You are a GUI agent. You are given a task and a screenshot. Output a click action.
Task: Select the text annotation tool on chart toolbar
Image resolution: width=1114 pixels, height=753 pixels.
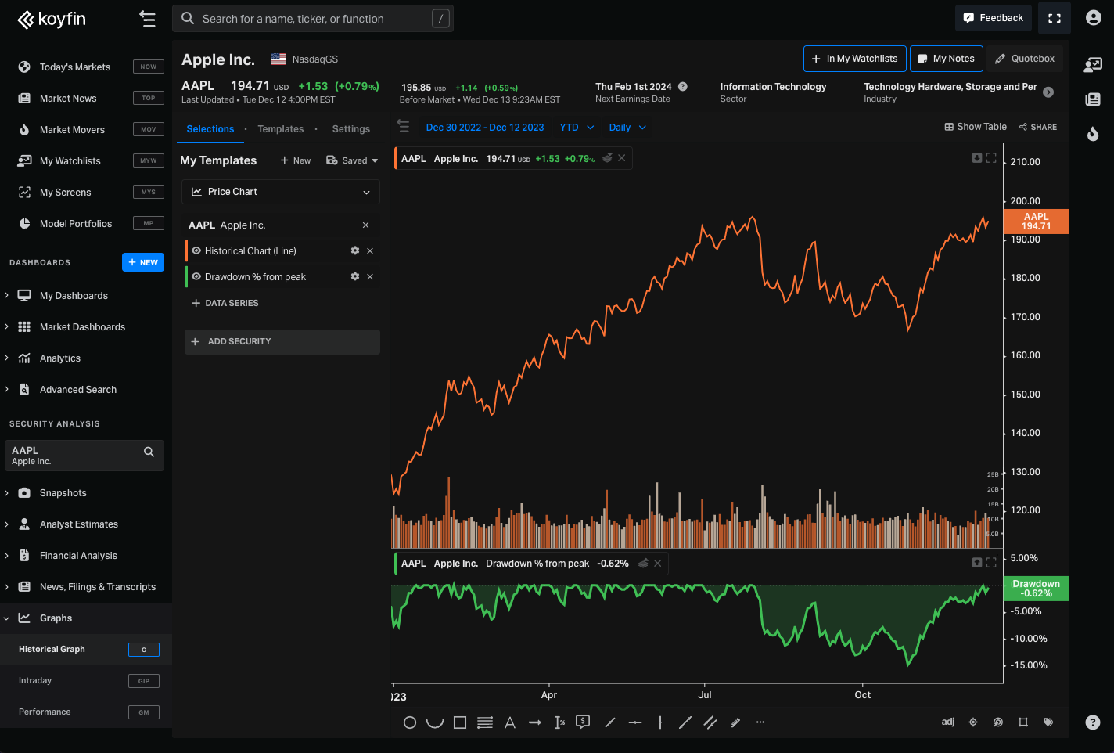pos(510,722)
